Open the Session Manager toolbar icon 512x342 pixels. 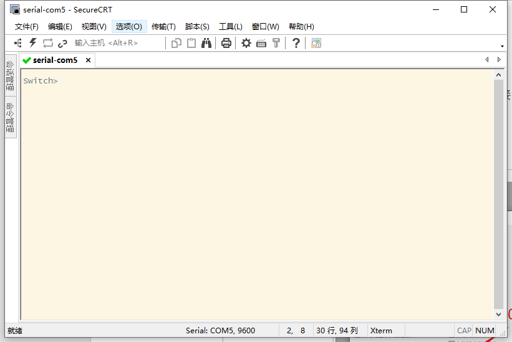[x=18, y=43]
